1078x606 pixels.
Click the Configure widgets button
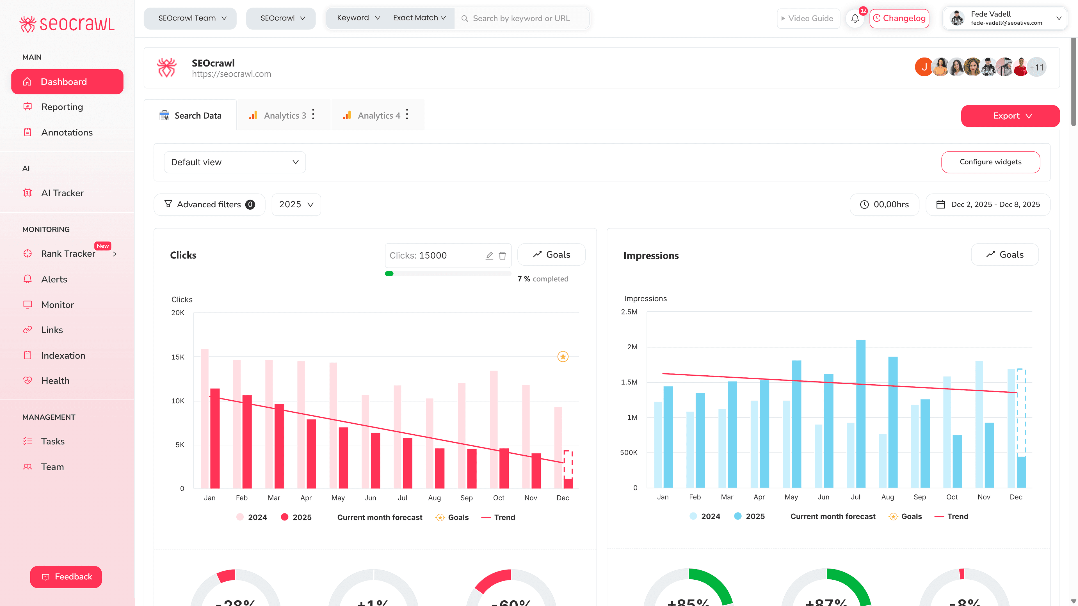point(990,162)
